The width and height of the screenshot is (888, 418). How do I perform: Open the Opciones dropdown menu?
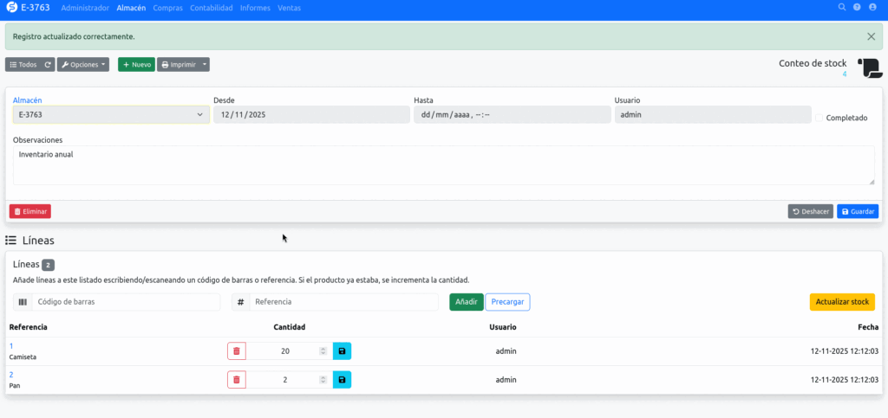click(84, 65)
